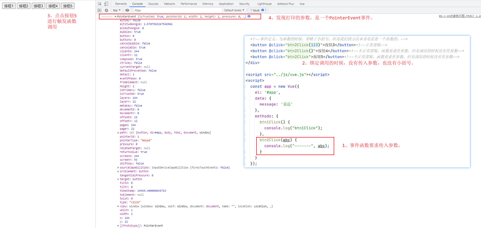Select the tangentialPressure: 0 row
The height and width of the screenshot is (228, 481).
pyautogui.click(x=137, y=176)
